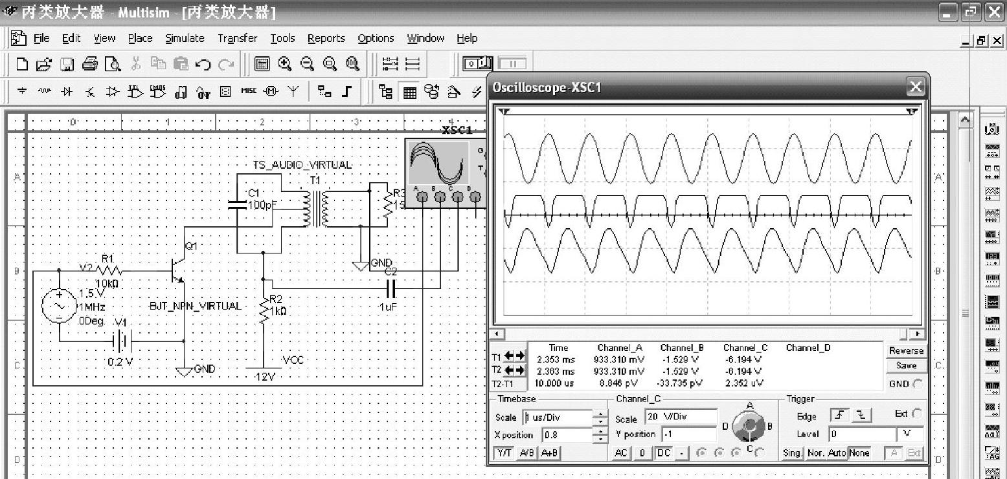Screen dimensions: 1007x479
Task: Click the rising edge trigger icon
Action: tap(839, 416)
